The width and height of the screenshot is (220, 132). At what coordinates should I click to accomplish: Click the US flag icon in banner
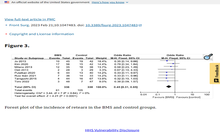coord(7,2)
